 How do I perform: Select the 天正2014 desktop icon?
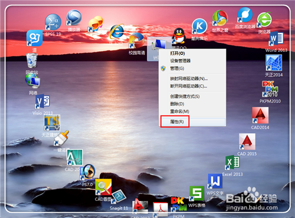click(x=274, y=63)
